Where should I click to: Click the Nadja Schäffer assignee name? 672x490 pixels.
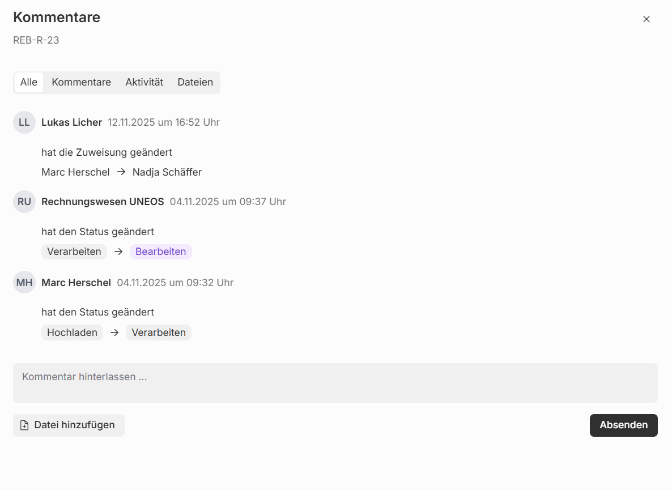(167, 172)
